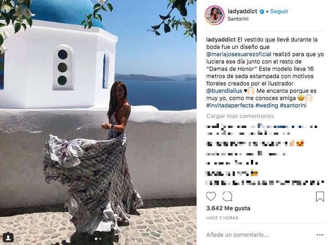Like the post with heart icon
Viewport: 333px width, 245px height.
211,196
